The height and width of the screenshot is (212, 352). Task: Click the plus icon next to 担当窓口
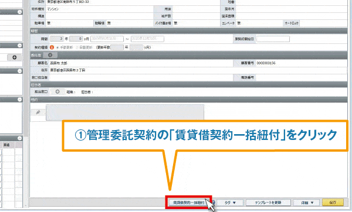(57, 92)
